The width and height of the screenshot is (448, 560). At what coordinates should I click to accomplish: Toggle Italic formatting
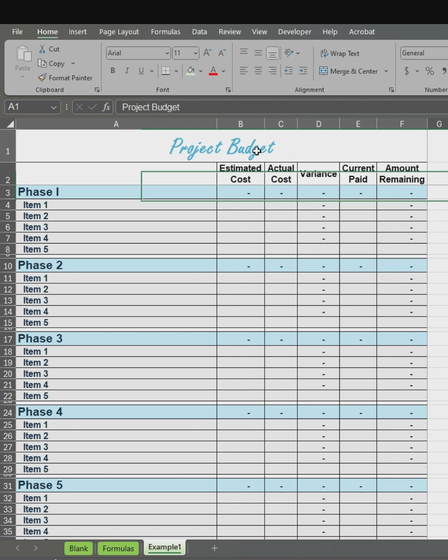click(x=127, y=71)
